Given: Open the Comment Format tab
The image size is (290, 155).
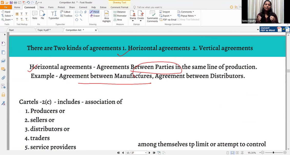Looking at the screenshot, I should coord(119,7).
